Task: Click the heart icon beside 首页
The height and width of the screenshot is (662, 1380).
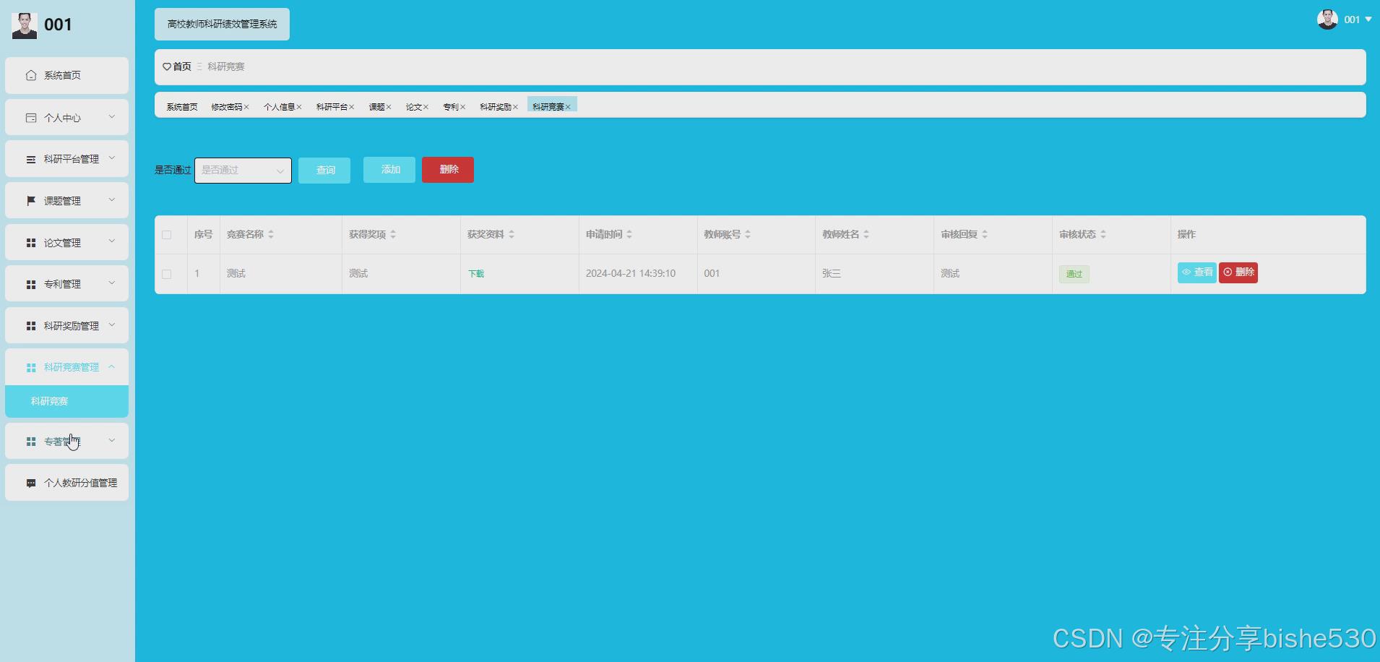Action: (x=167, y=66)
